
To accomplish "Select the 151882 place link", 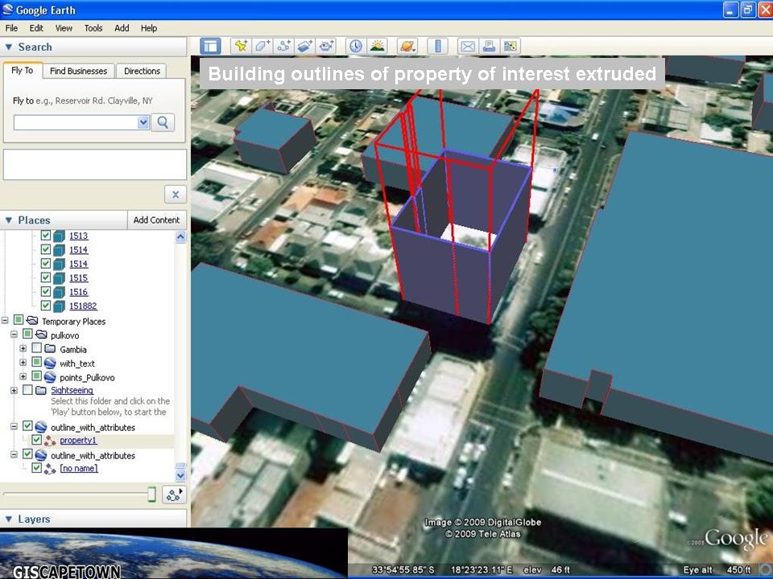I will coord(83,306).
